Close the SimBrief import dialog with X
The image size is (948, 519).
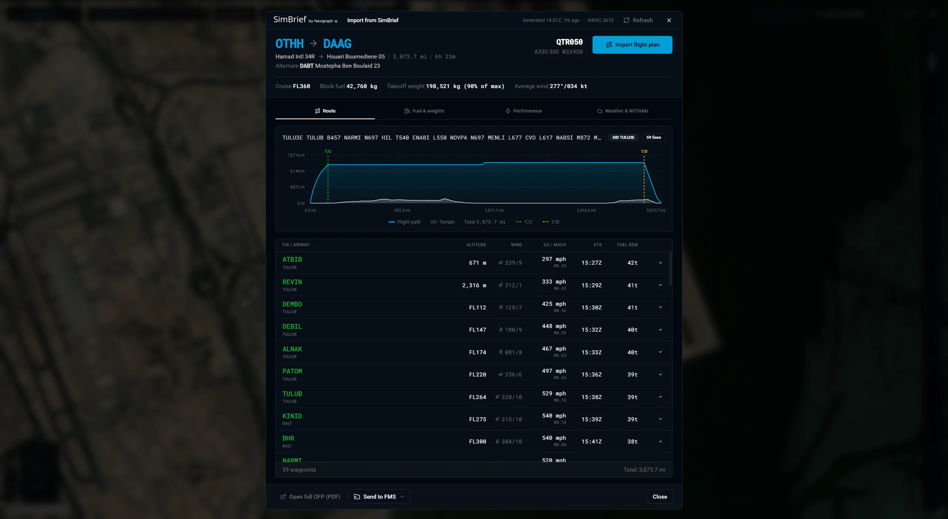click(x=669, y=20)
